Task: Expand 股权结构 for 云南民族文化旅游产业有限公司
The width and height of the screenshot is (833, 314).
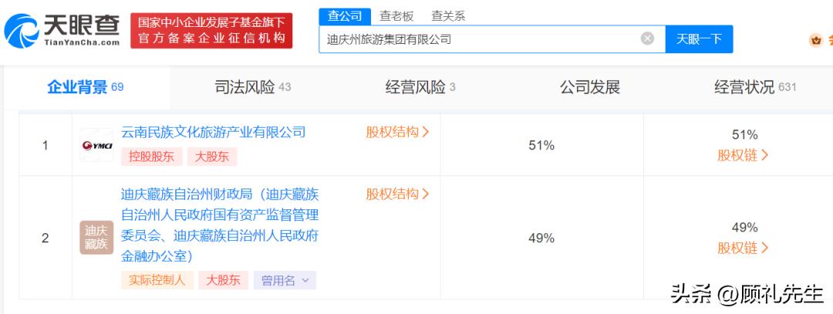Action: pyautogui.click(x=397, y=132)
